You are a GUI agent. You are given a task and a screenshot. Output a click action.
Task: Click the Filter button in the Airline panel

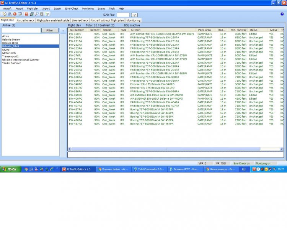point(50,30)
